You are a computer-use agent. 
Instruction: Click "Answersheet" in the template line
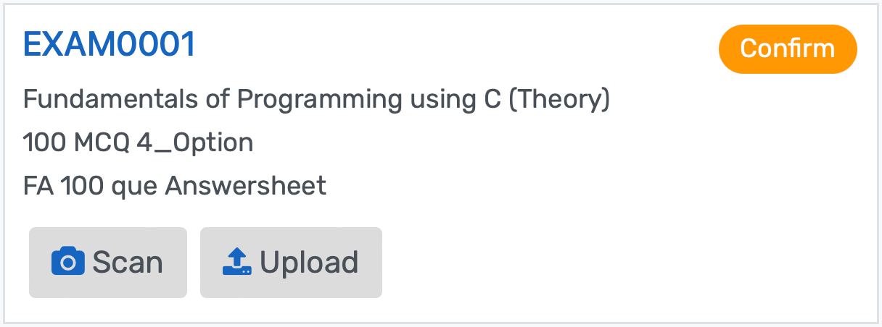click(246, 186)
